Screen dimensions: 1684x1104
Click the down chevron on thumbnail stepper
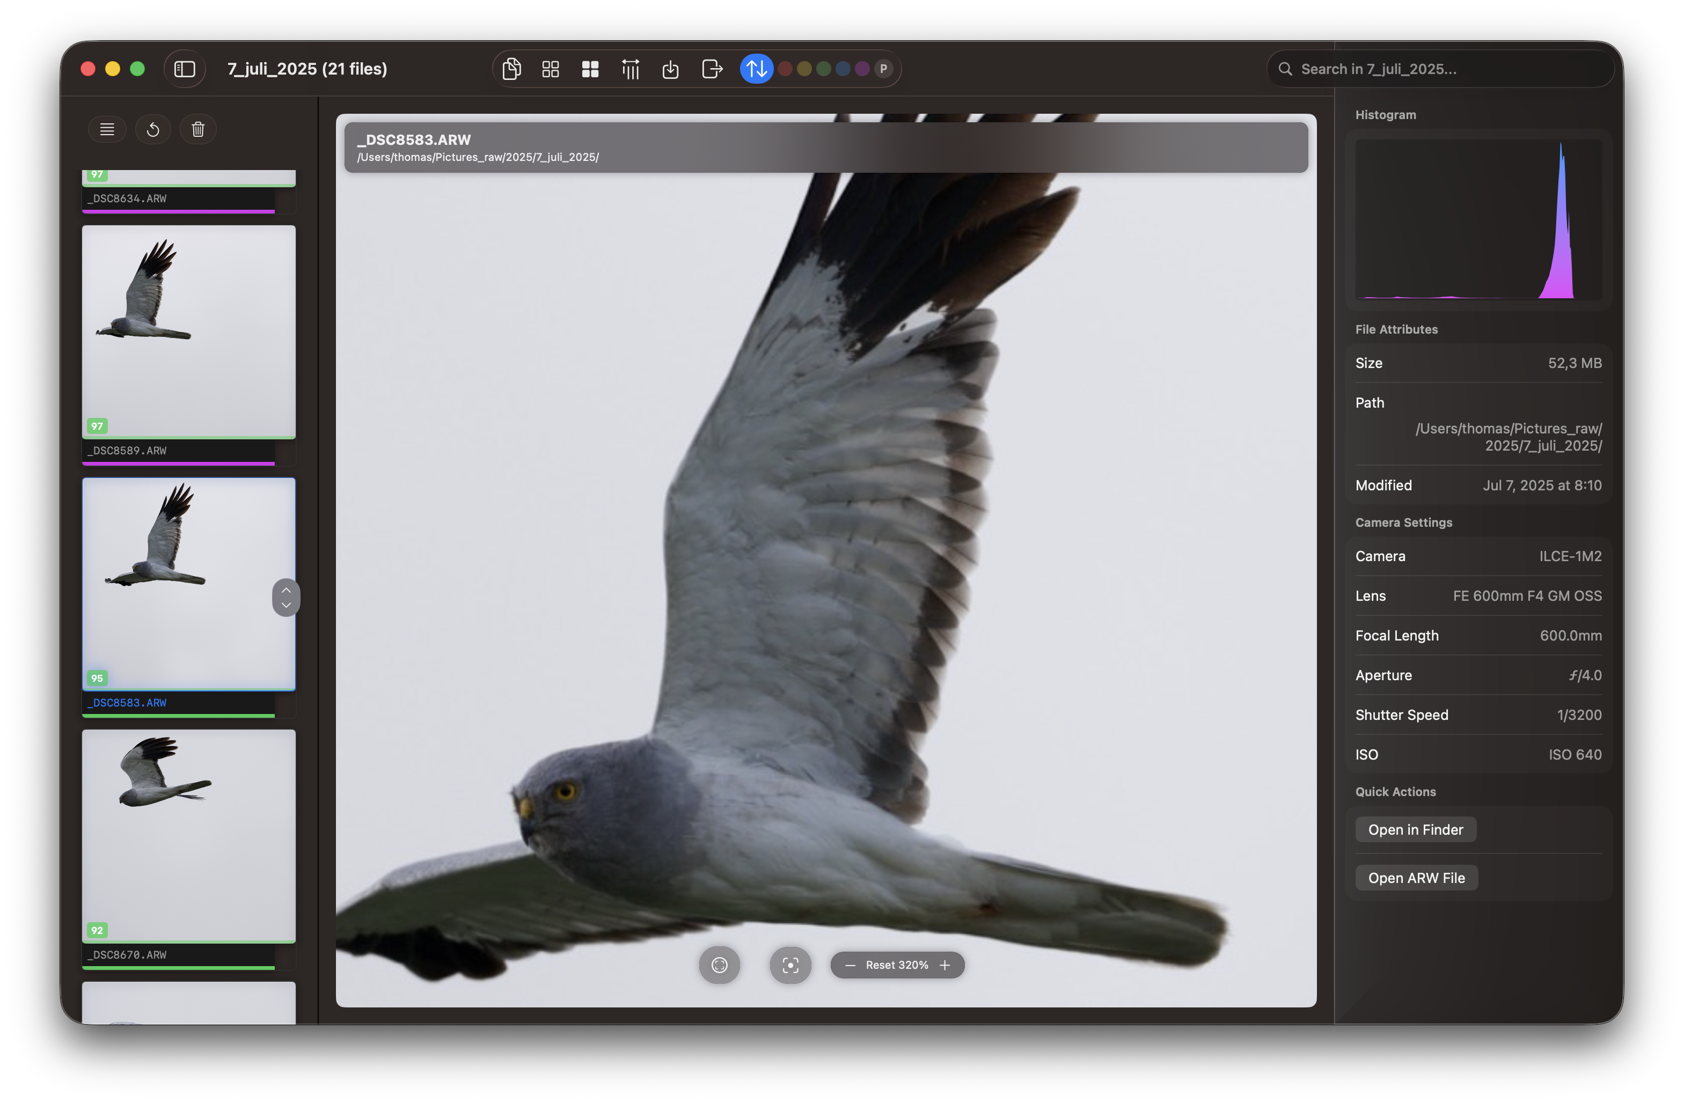click(x=286, y=606)
